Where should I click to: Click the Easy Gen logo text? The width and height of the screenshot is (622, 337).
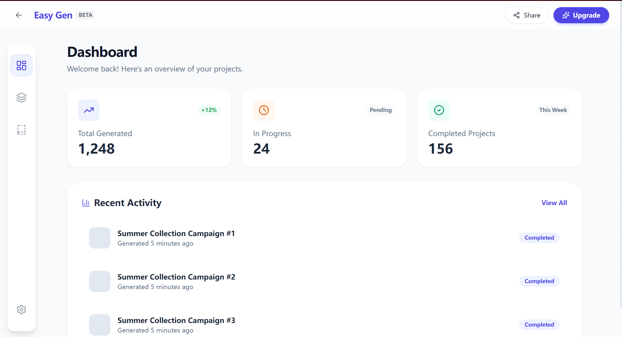click(x=53, y=15)
